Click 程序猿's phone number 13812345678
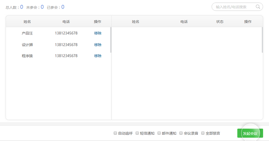Screen dimensions: 269x141 tap(66, 56)
